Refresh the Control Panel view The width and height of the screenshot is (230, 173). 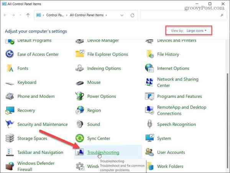tap(132, 15)
